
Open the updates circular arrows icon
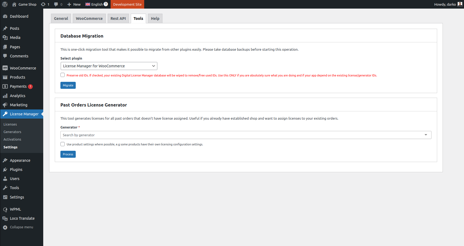[43, 4]
